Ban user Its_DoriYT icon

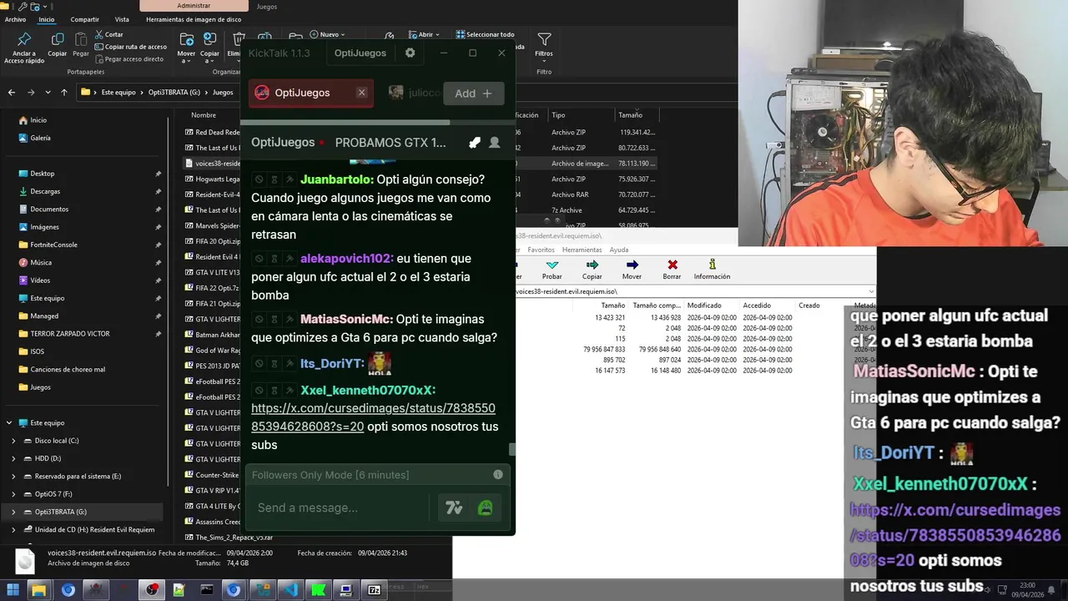point(259,364)
